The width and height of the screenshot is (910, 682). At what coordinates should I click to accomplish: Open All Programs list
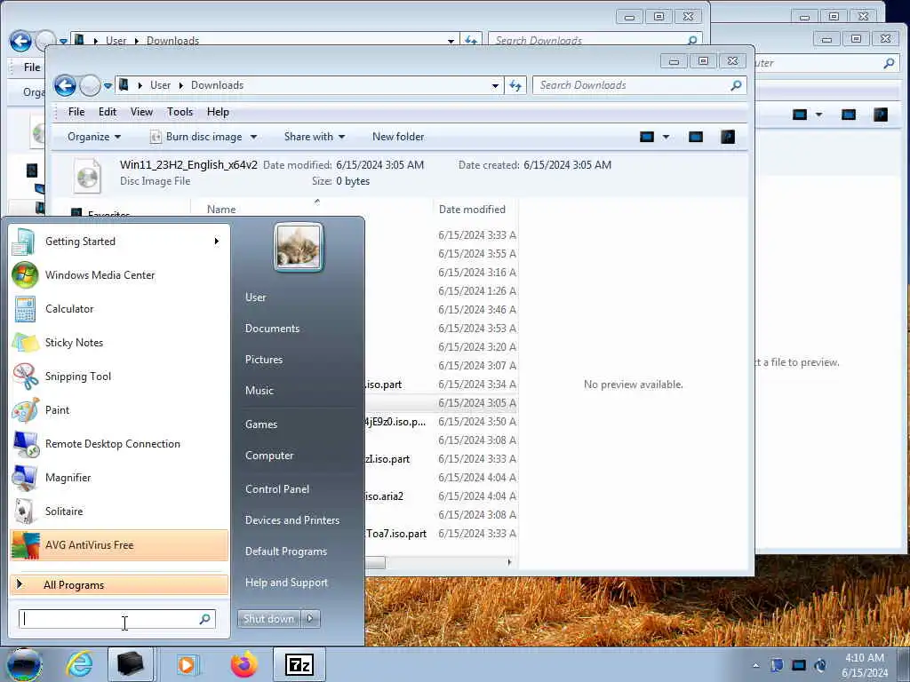coord(120,585)
